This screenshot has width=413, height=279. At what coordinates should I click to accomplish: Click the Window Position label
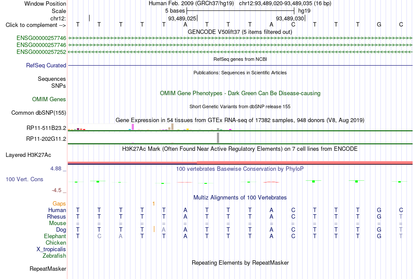click(45, 3)
